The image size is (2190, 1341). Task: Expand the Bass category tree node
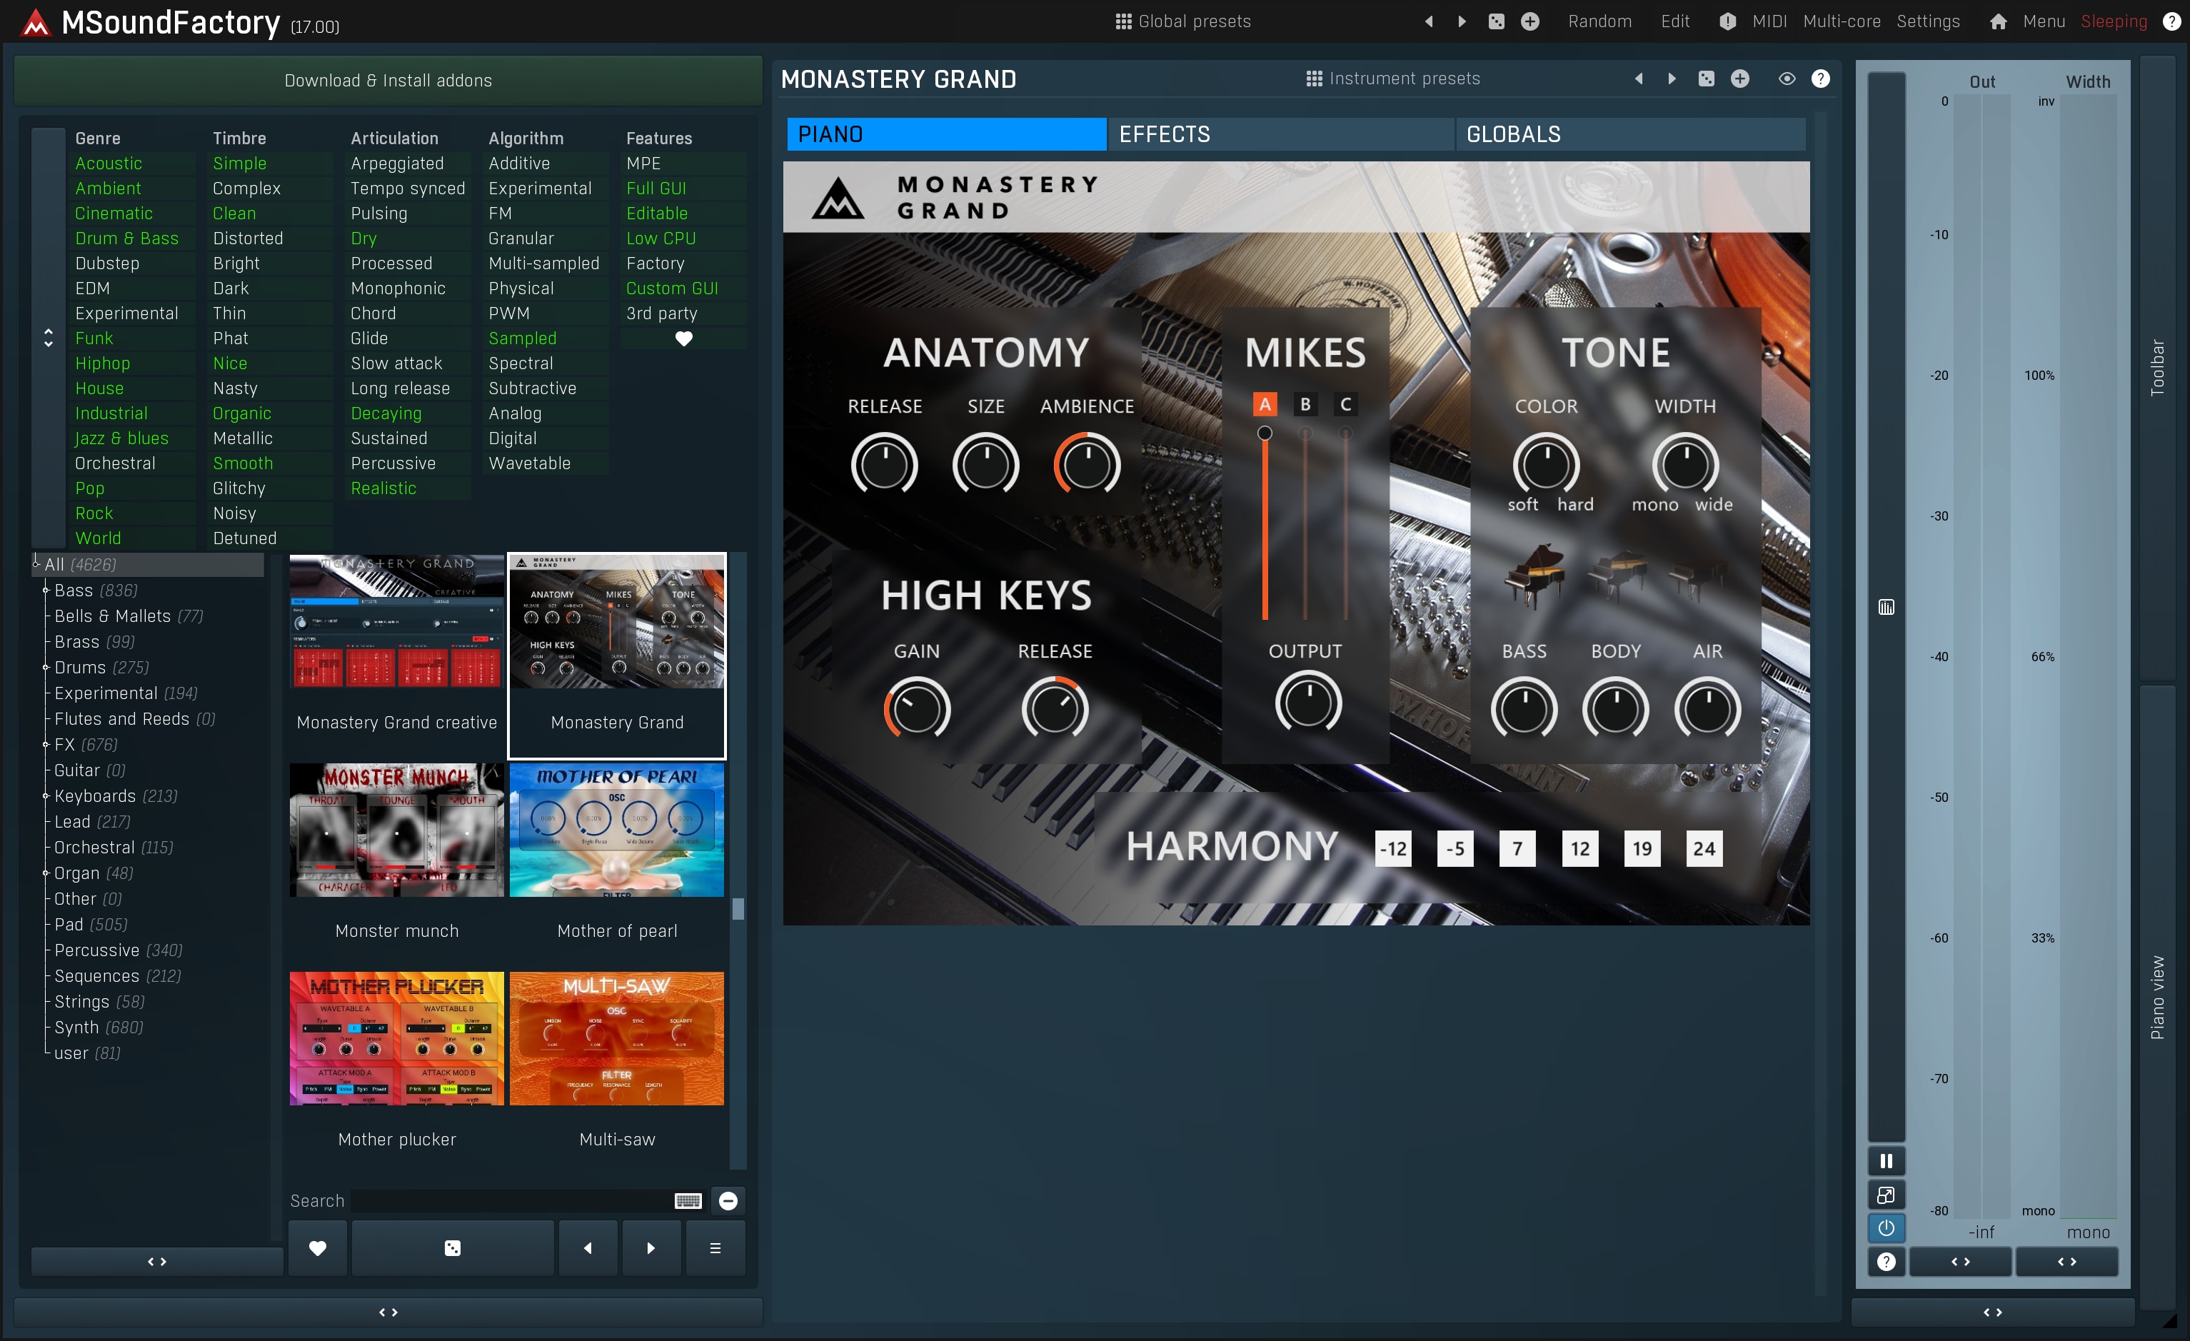(x=45, y=590)
